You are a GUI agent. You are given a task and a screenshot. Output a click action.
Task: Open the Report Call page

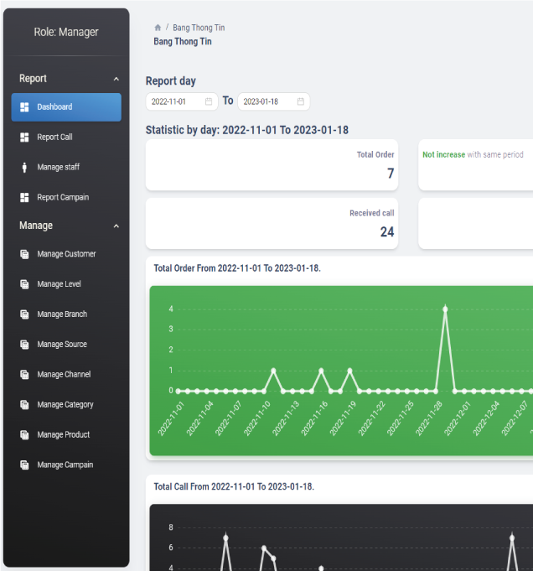(x=66, y=138)
